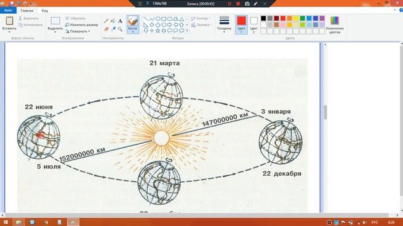
Task: Select the Fill with color bucket tool
Action: pos(113,21)
